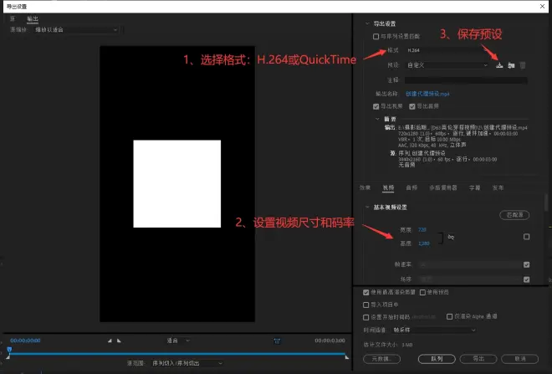Enable Render Alpha Channel Only checkbox
The height and width of the screenshot is (374, 552).
pos(450,316)
